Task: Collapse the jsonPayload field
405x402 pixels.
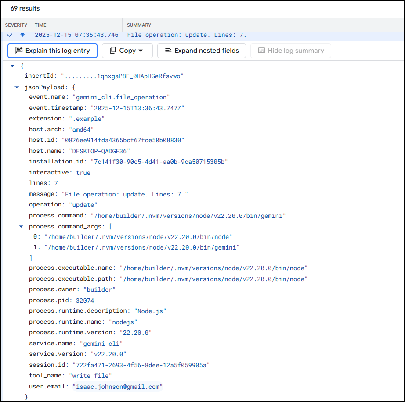Action: 17,87
